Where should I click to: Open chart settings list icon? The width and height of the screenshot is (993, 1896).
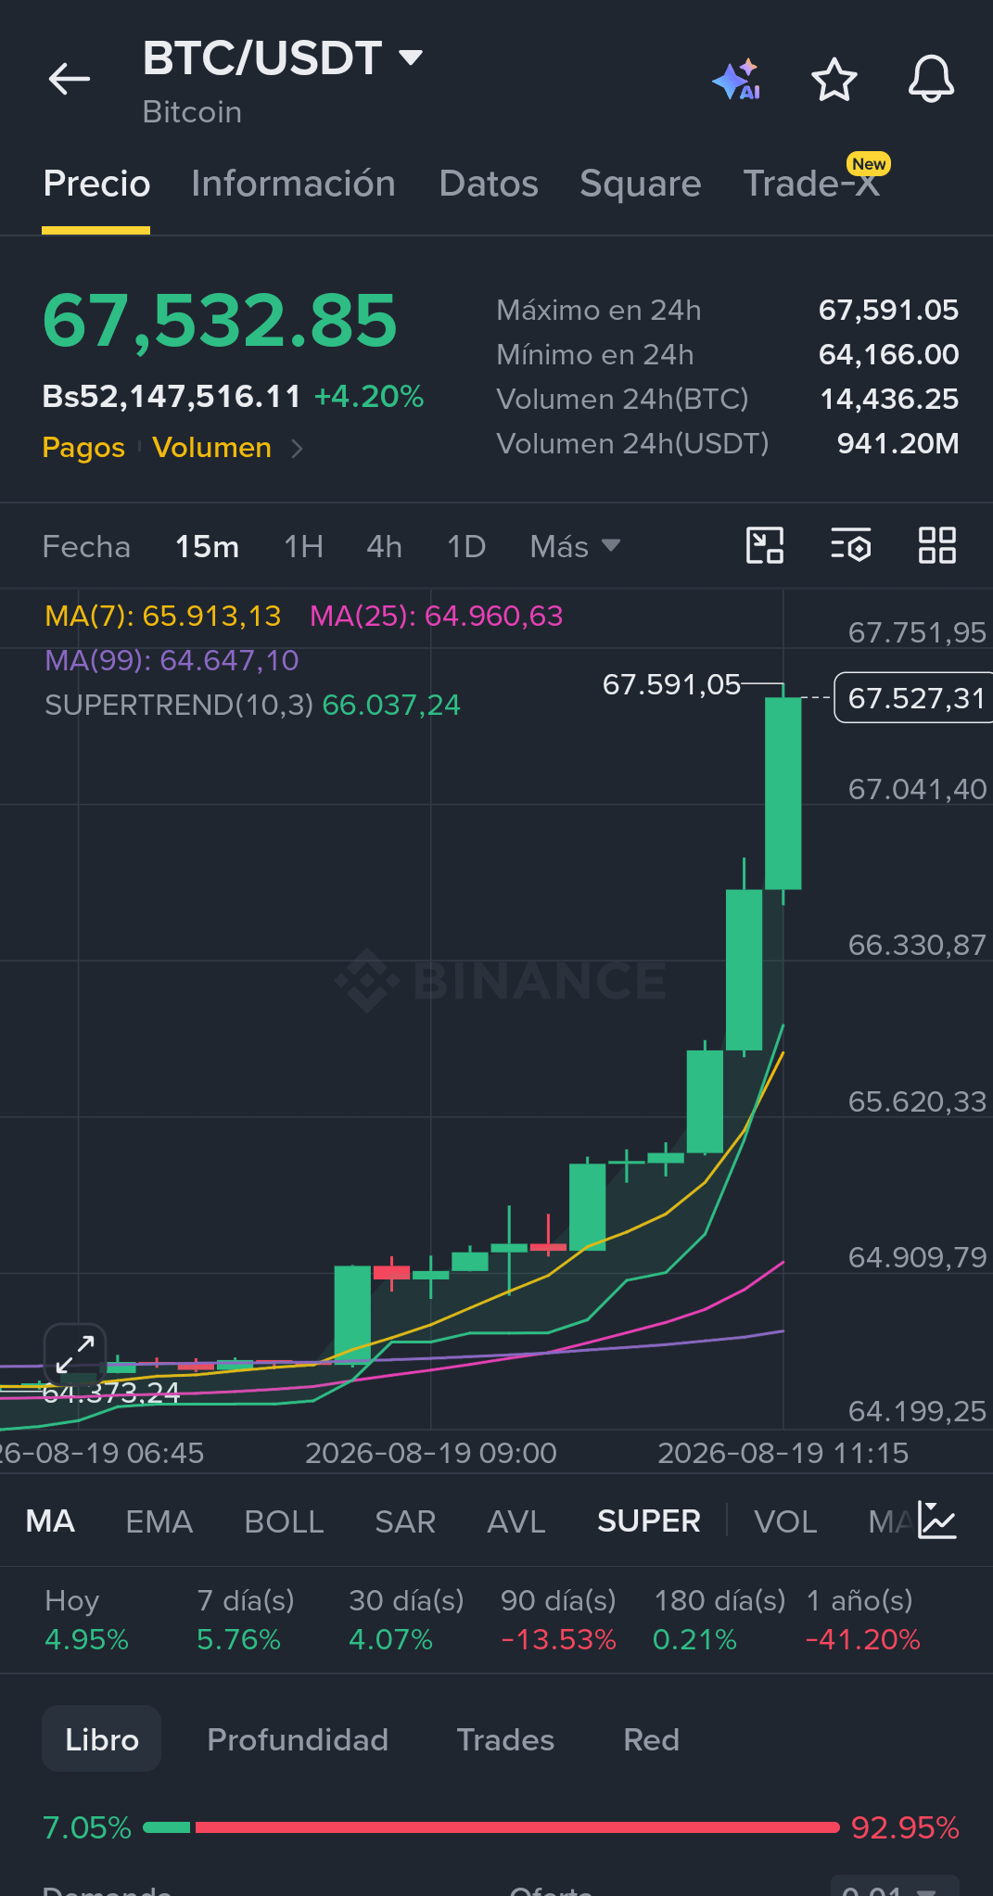850,545
